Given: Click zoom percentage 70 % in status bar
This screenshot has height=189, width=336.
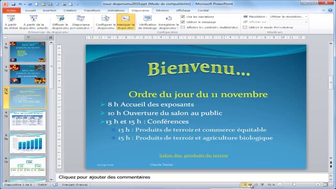Looking at the screenshot, I should pos(271,184).
